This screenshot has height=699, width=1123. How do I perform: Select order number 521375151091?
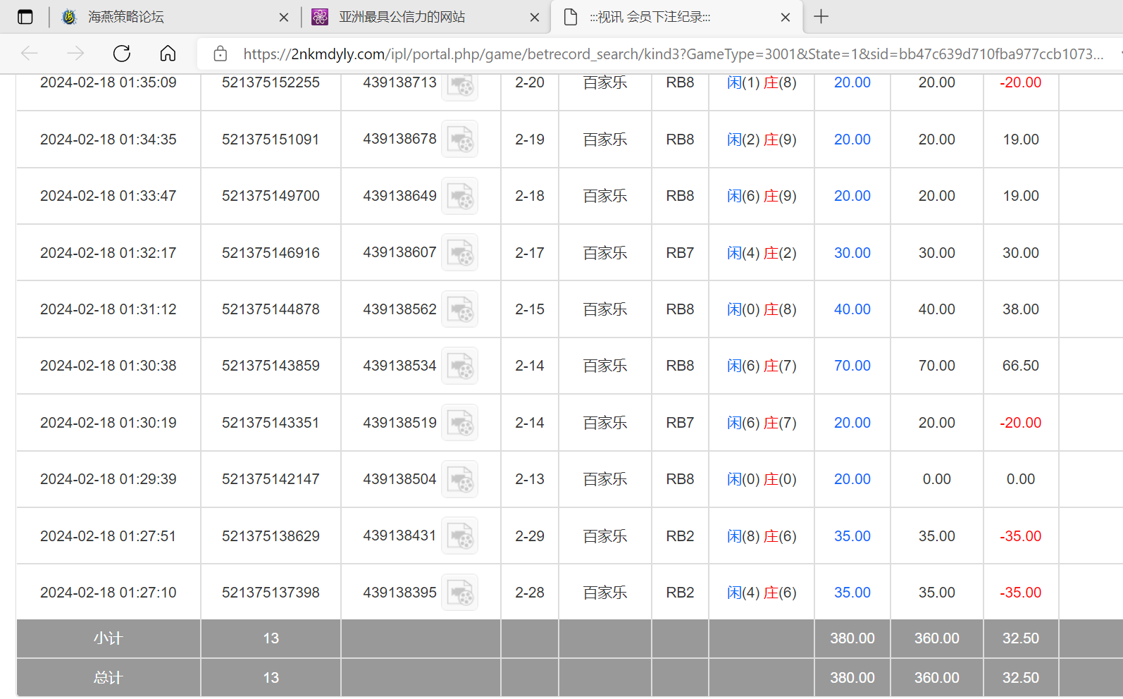(x=271, y=140)
